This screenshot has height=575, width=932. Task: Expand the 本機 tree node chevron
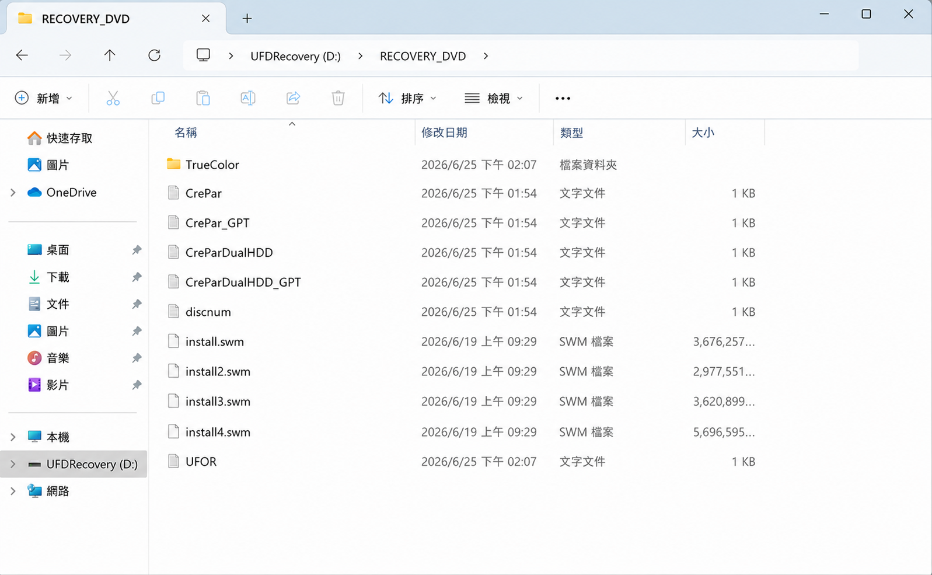pyautogui.click(x=13, y=437)
